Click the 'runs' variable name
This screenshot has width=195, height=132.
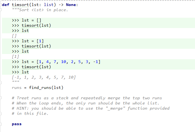click(17, 88)
